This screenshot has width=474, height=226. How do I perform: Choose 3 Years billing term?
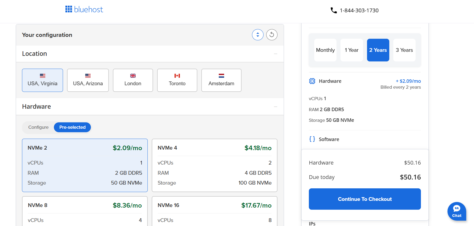[404, 50]
